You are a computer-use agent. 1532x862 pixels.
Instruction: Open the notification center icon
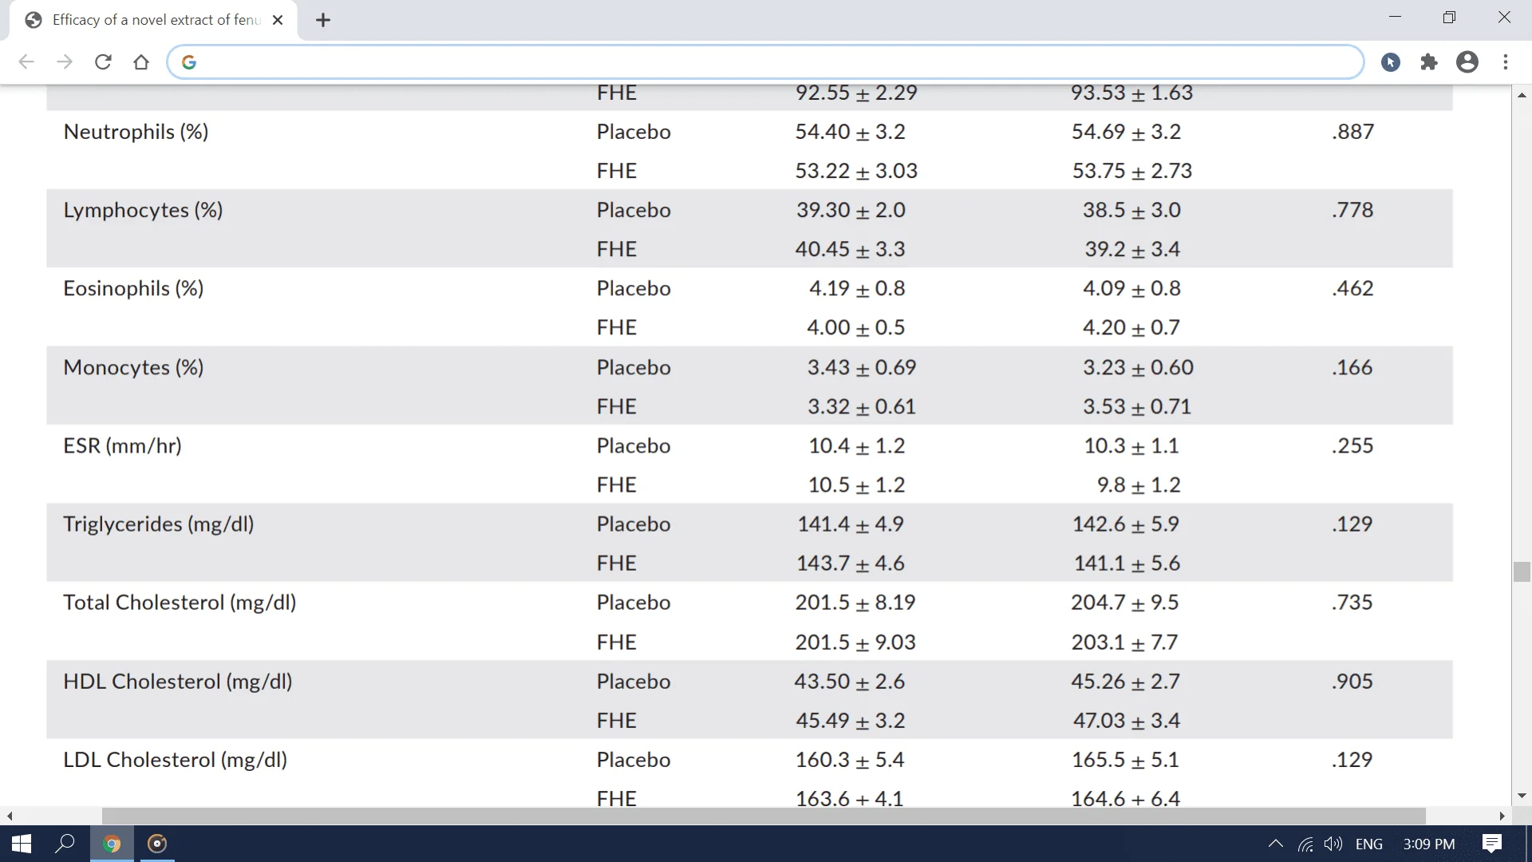[x=1492, y=844]
